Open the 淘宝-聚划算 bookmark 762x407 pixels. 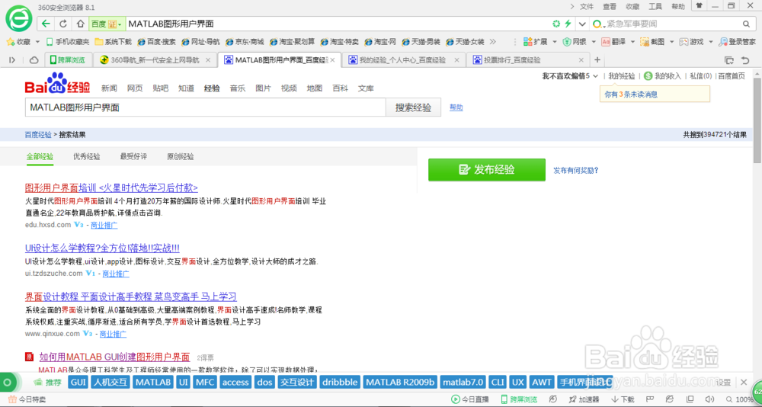pyautogui.click(x=292, y=42)
